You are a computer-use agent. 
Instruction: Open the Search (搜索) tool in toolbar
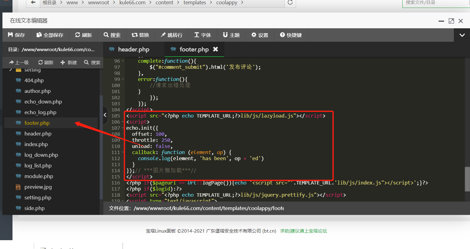tap(112, 35)
